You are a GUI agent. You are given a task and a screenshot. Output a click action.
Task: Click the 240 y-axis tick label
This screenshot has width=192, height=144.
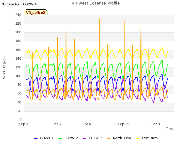tap(18, 15)
